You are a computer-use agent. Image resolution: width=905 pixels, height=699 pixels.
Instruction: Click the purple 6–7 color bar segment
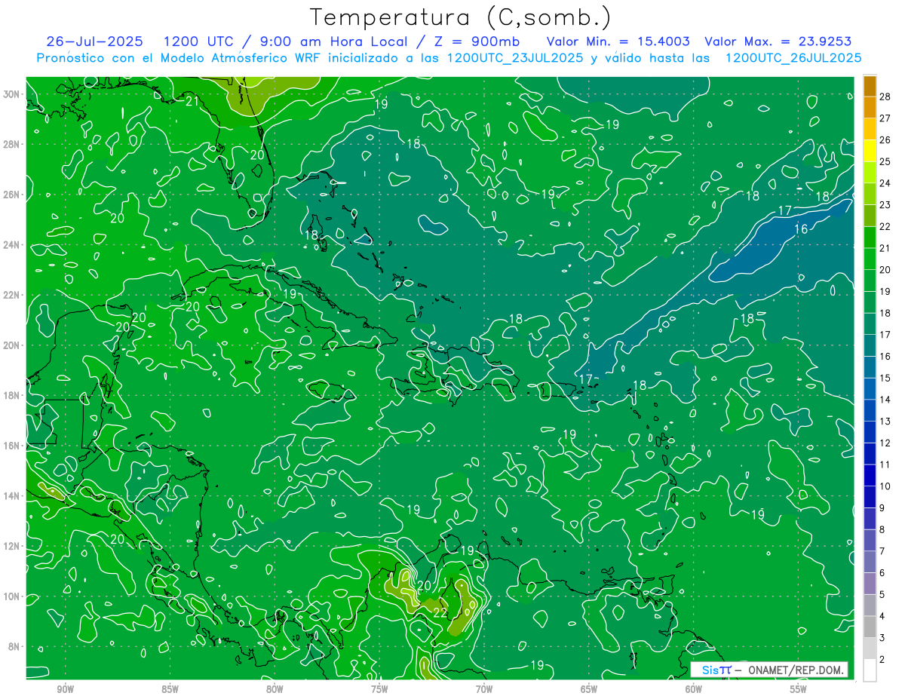[870, 563]
